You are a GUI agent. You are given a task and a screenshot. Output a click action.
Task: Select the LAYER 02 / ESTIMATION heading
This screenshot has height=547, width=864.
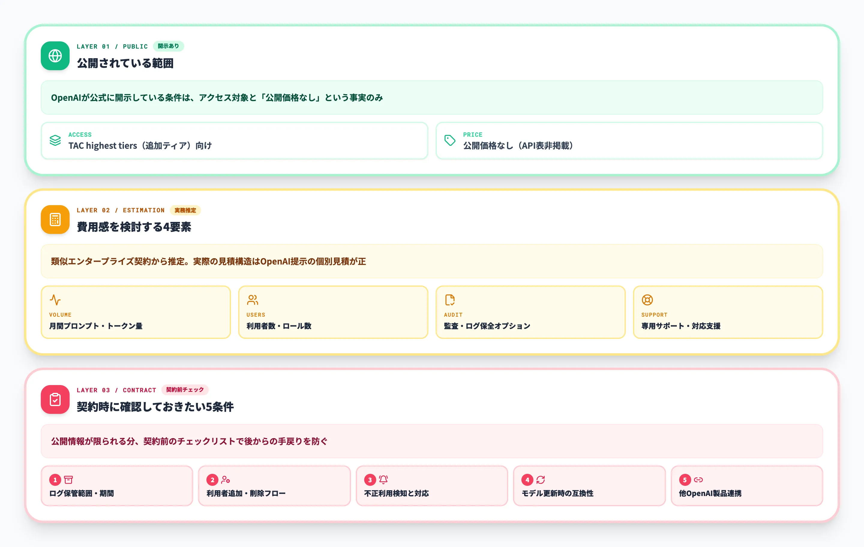120,210
